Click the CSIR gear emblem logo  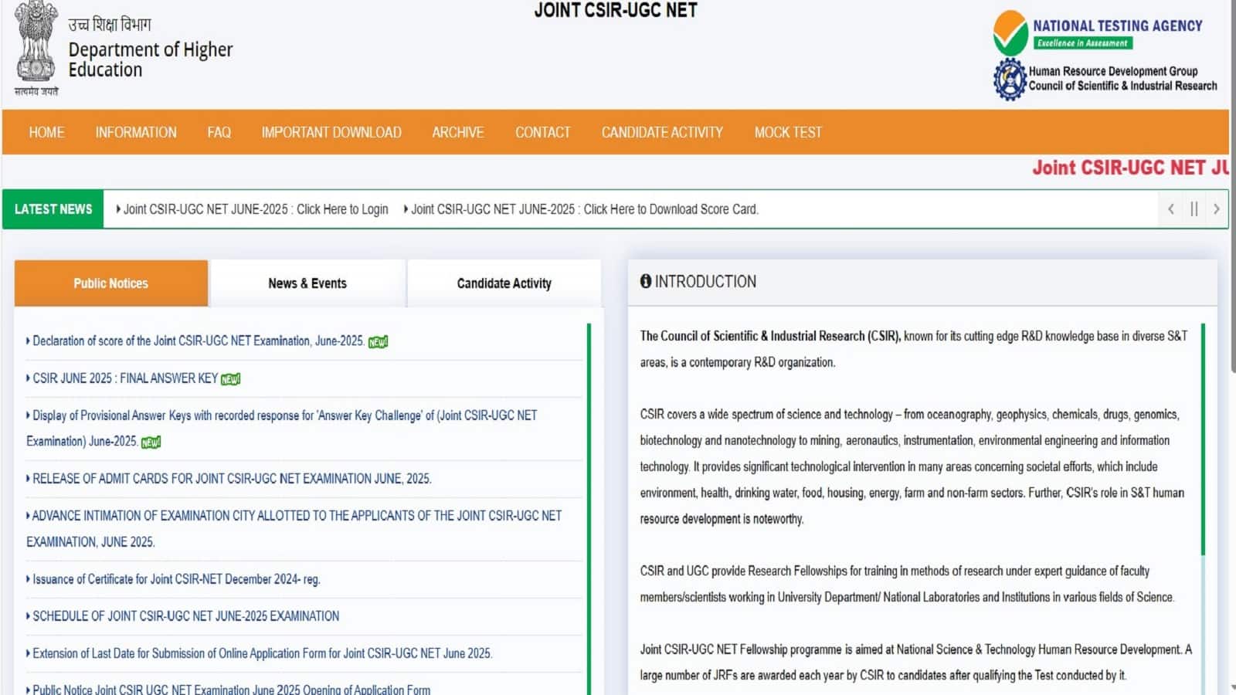[x=1009, y=79]
